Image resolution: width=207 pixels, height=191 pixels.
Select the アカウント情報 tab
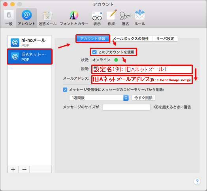point(93,39)
